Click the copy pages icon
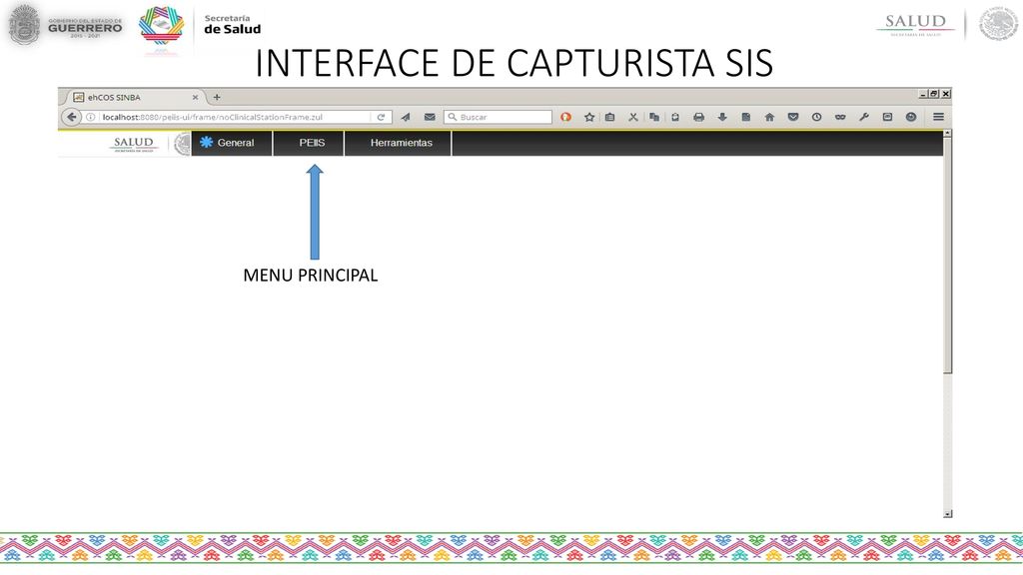1023x575 pixels. coord(653,118)
